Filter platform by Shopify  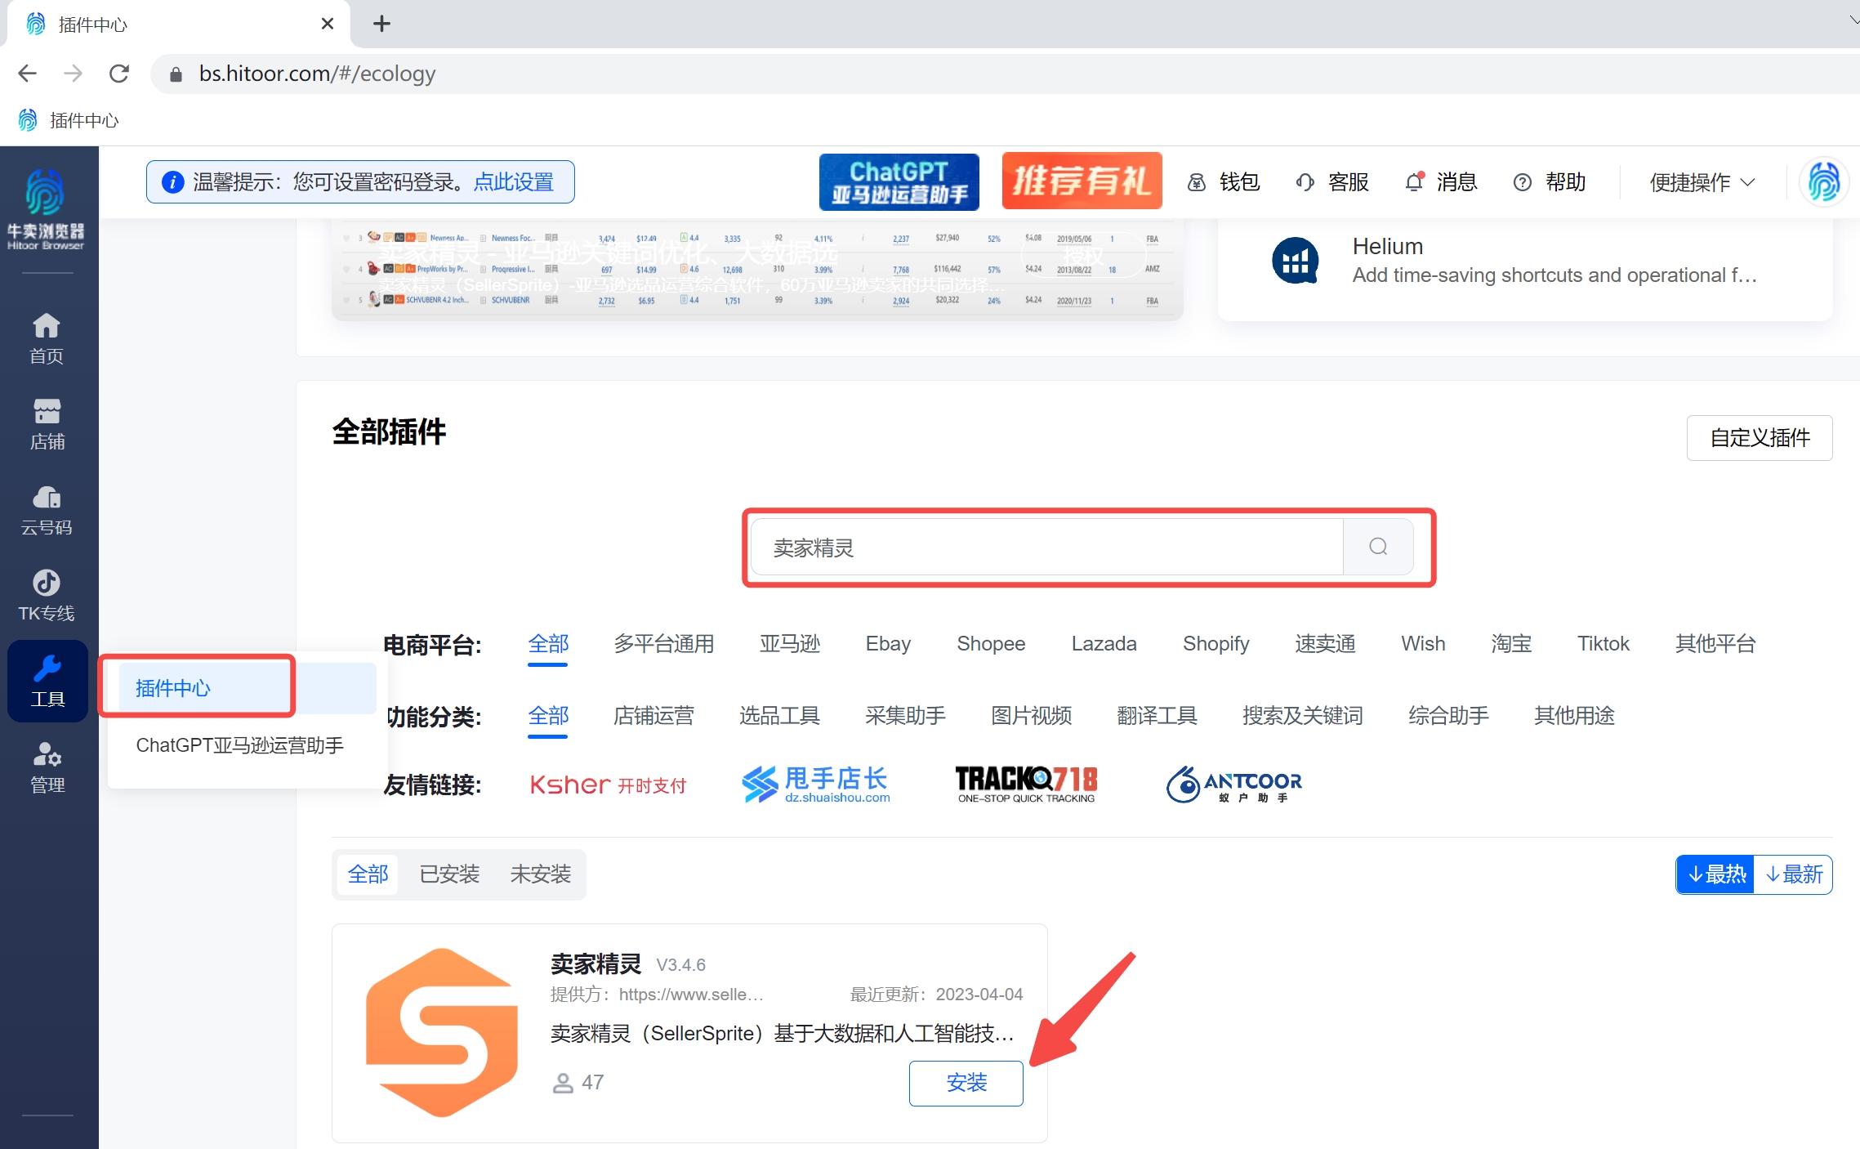point(1215,644)
